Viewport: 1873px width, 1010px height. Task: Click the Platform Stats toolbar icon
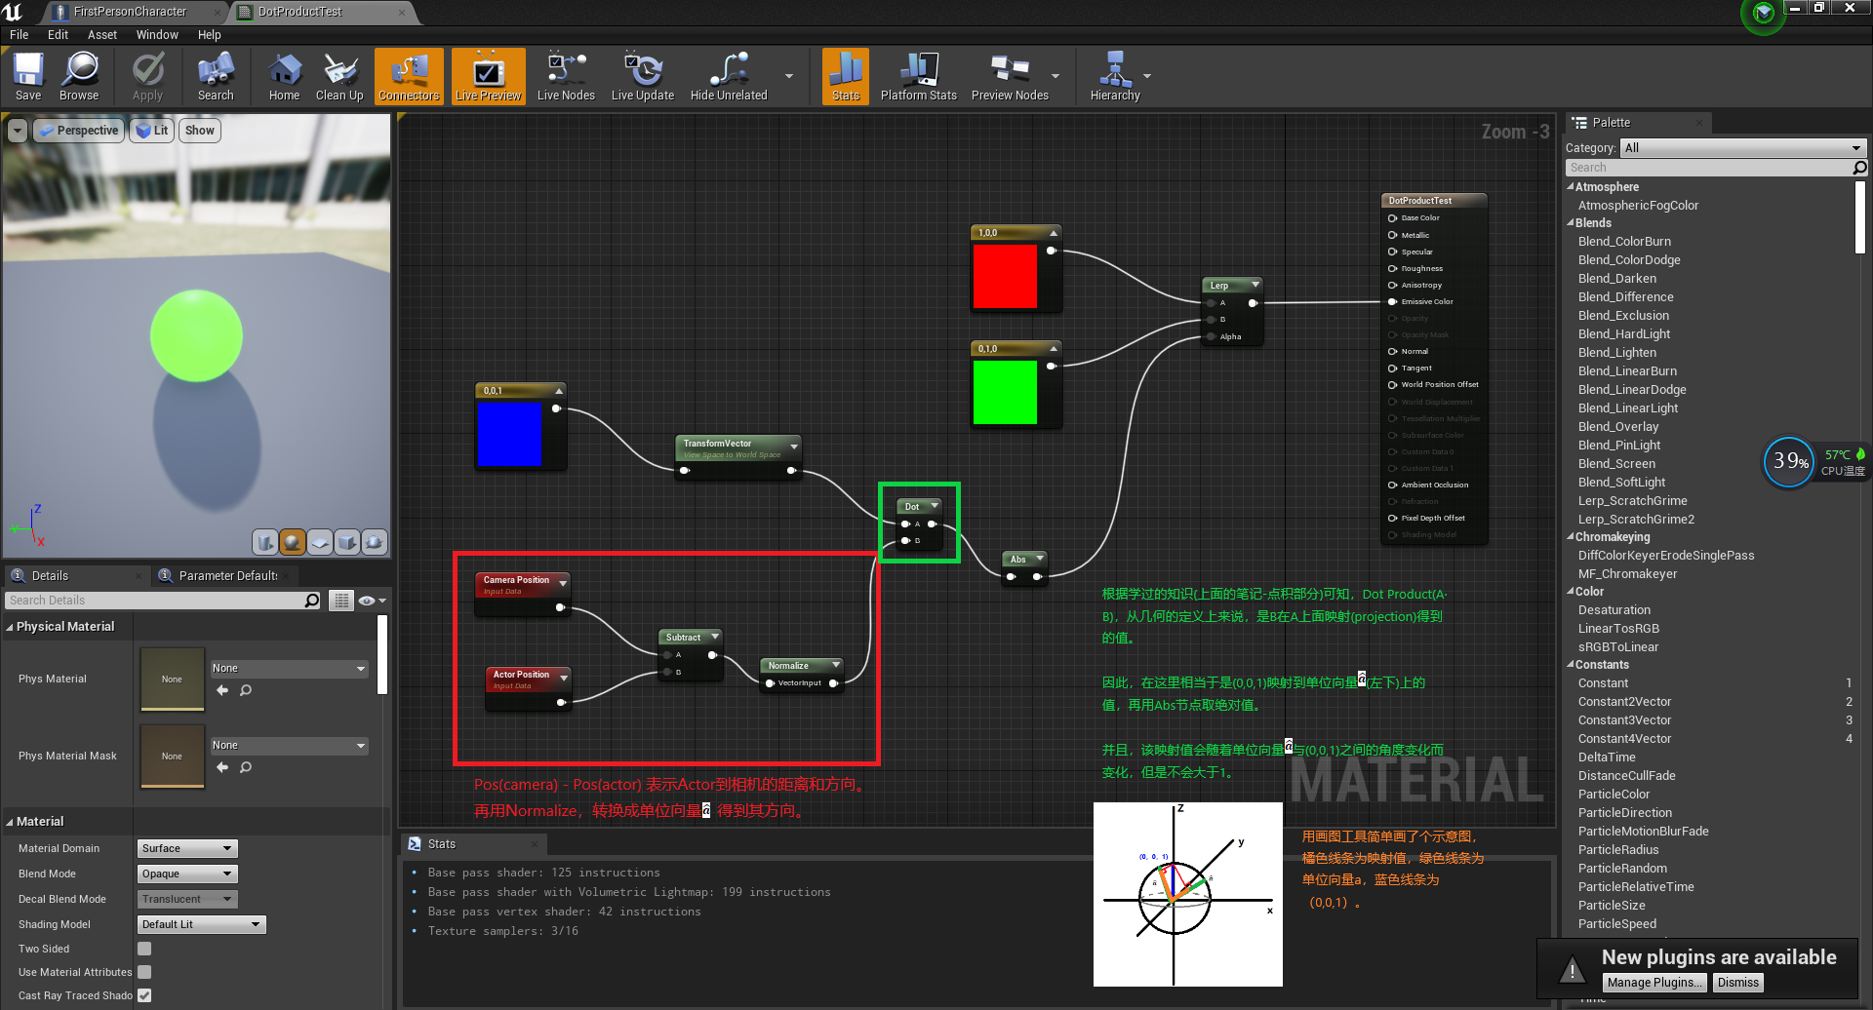(x=918, y=76)
